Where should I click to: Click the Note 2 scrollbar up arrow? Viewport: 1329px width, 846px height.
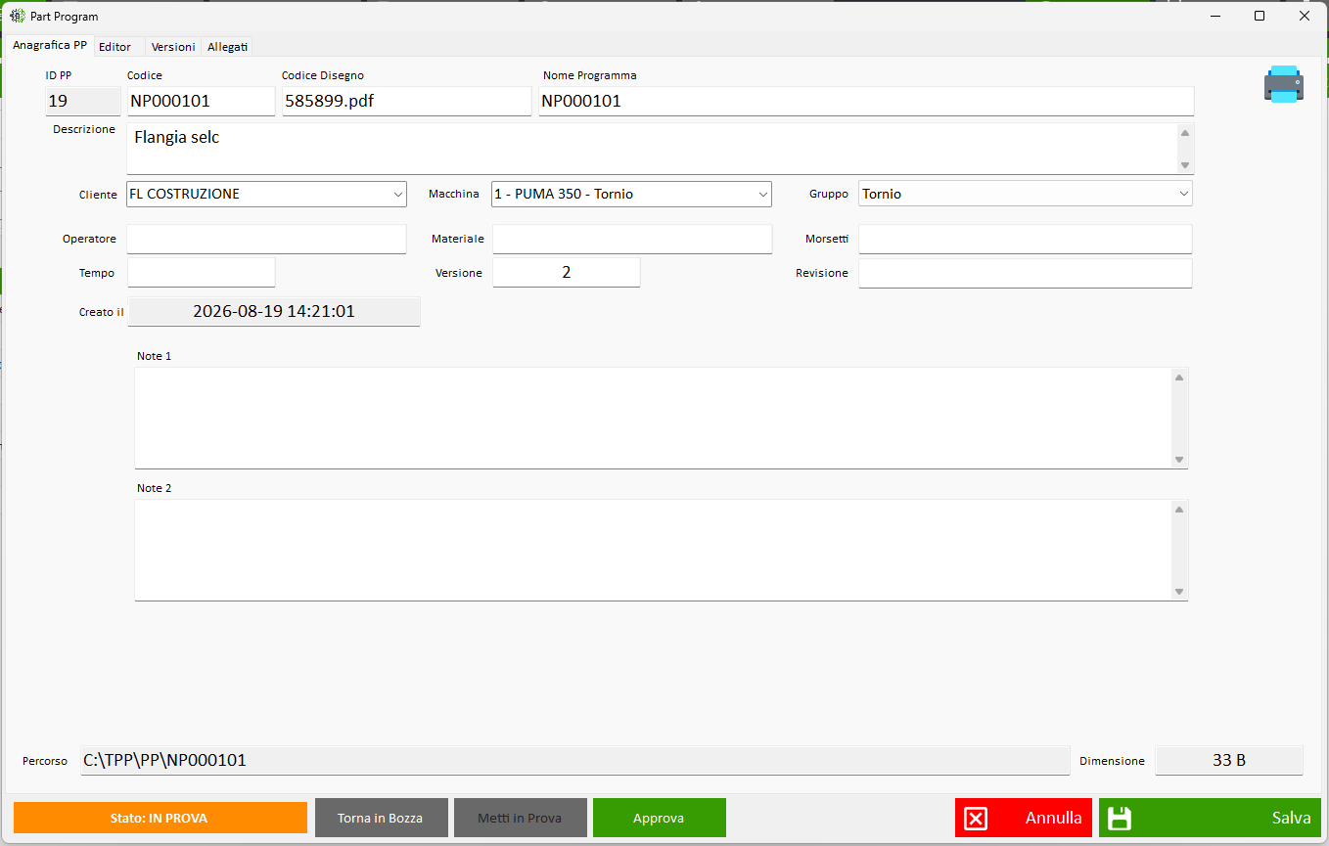[x=1179, y=510]
